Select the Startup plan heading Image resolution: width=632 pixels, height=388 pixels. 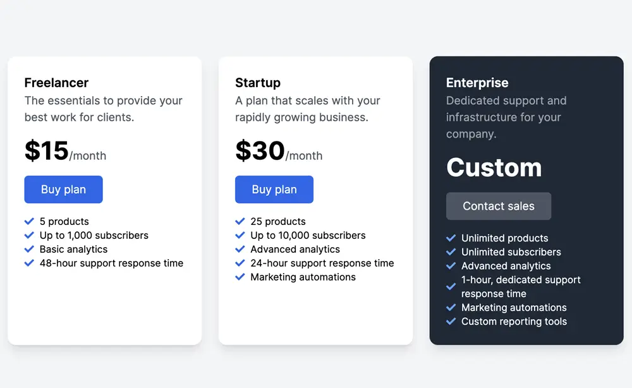[258, 83]
